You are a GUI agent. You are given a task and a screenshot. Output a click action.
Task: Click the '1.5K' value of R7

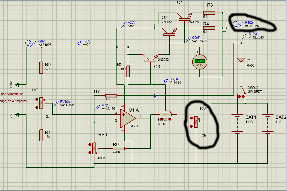109,99
